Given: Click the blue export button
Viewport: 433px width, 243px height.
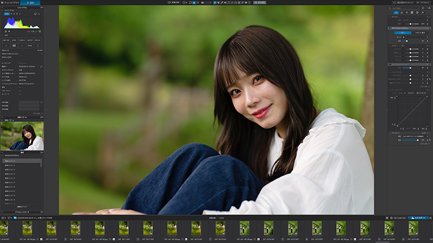Looking at the screenshot, I should [x=418, y=218].
